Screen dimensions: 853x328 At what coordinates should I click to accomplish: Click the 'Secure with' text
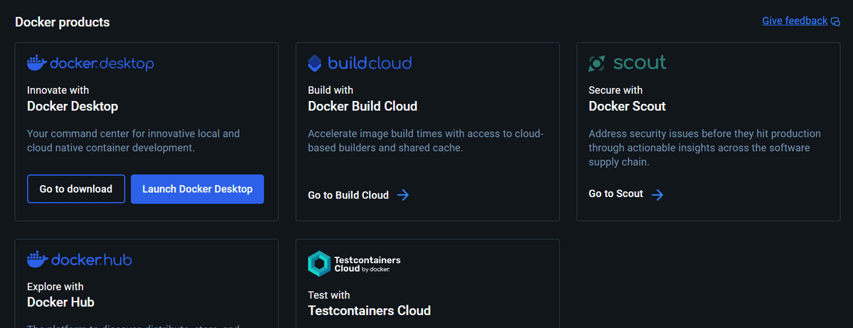[616, 90]
